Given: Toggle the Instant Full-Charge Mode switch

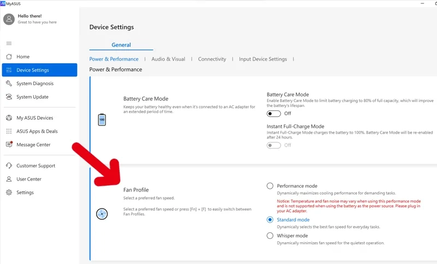Looking at the screenshot, I should point(273,145).
